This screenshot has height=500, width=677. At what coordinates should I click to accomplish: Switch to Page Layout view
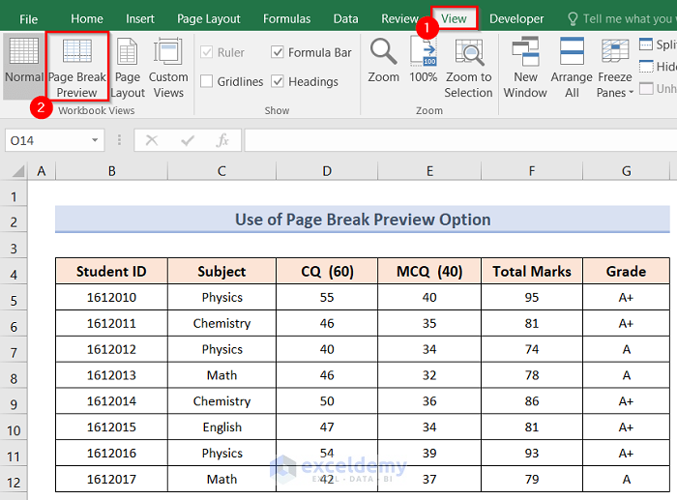coord(128,68)
